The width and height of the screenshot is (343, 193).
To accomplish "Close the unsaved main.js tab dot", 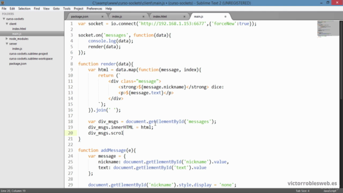I will coord(225,17).
